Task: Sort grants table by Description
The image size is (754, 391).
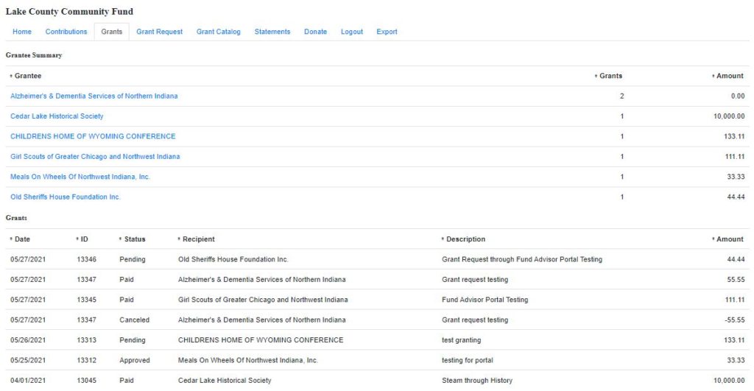Action: 465,239
